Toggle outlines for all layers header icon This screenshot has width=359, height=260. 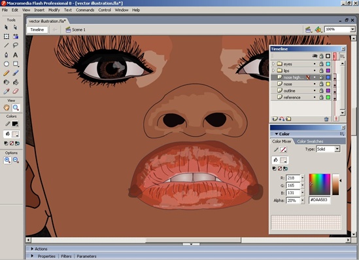click(x=328, y=56)
